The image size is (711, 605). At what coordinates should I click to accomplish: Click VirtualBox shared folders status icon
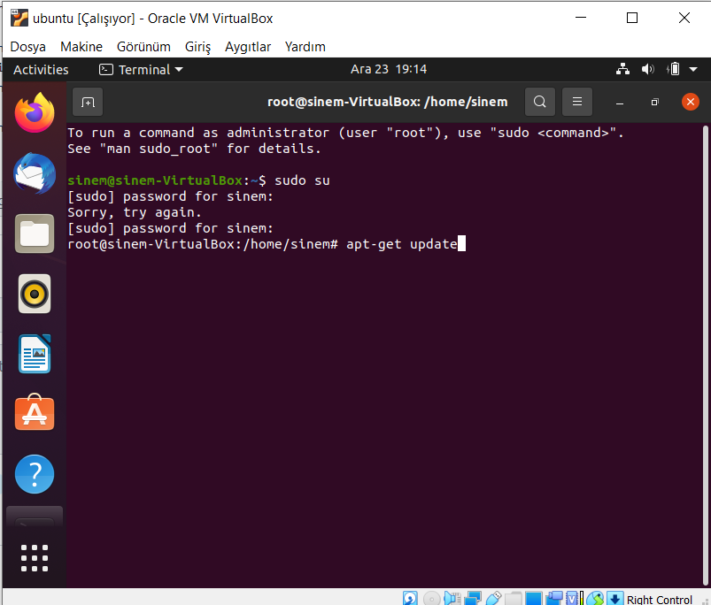514,598
